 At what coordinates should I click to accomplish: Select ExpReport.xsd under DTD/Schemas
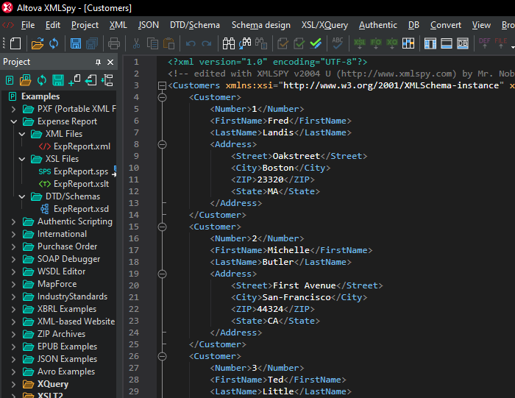point(81,209)
